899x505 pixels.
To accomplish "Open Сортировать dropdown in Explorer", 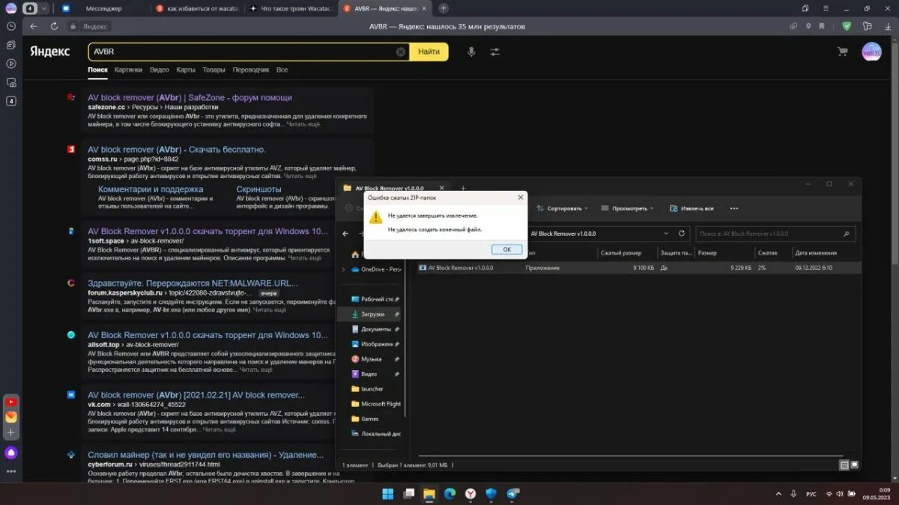I will tap(562, 208).
